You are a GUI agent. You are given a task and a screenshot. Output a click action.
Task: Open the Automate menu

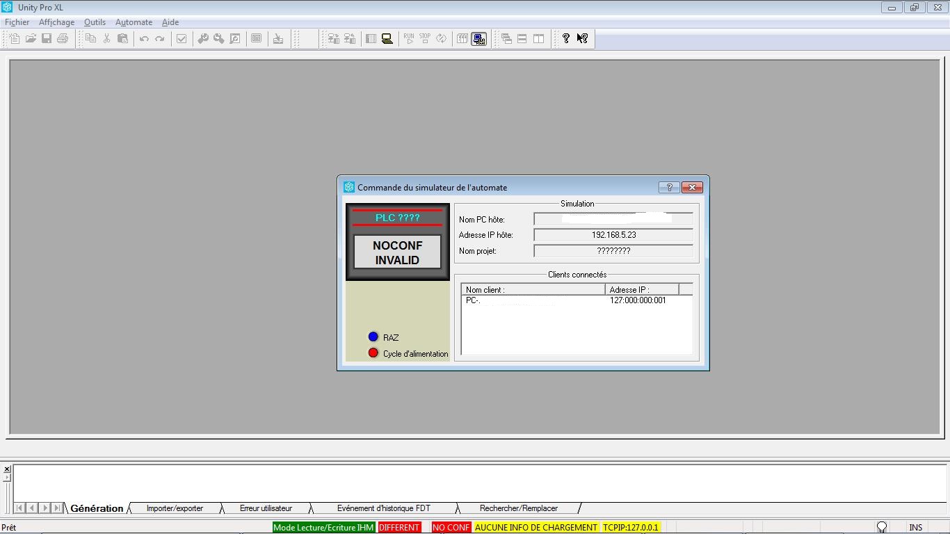[x=134, y=22]
